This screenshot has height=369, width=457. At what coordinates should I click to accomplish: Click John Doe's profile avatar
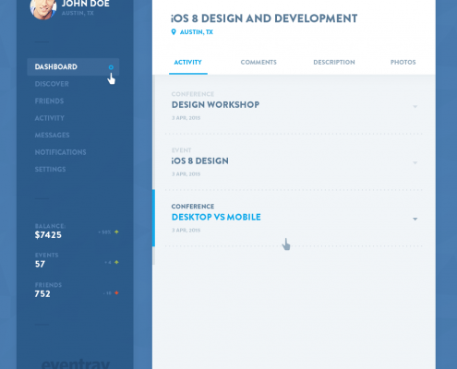(43, 7)
